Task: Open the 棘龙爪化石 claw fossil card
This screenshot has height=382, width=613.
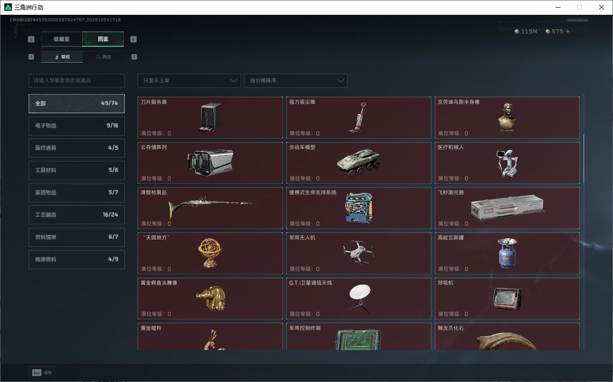Action: point(507,337)
